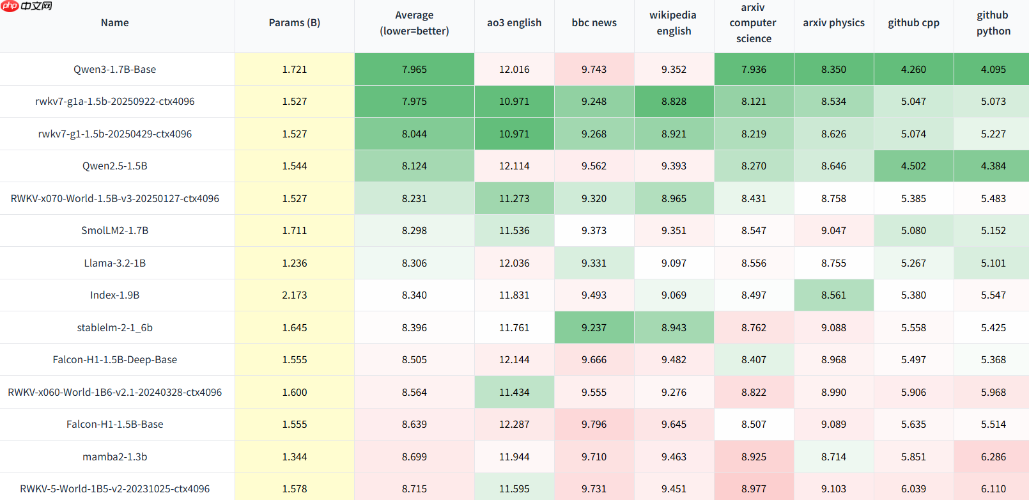
Task: Click the php中文网 logo
Action: 26,6
